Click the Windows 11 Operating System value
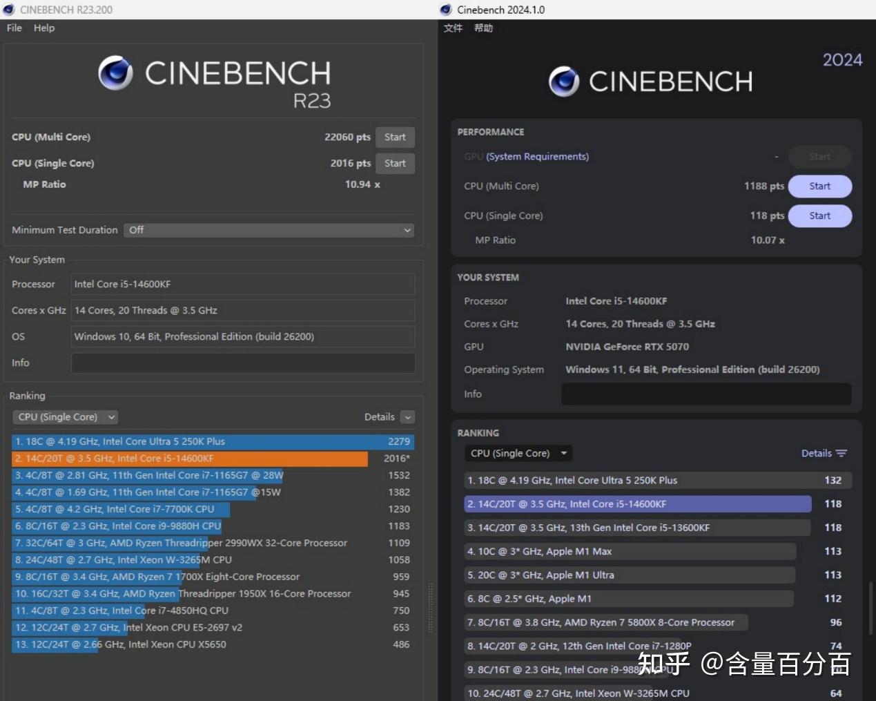The image size is (876, 701). [x=692, y=369]
